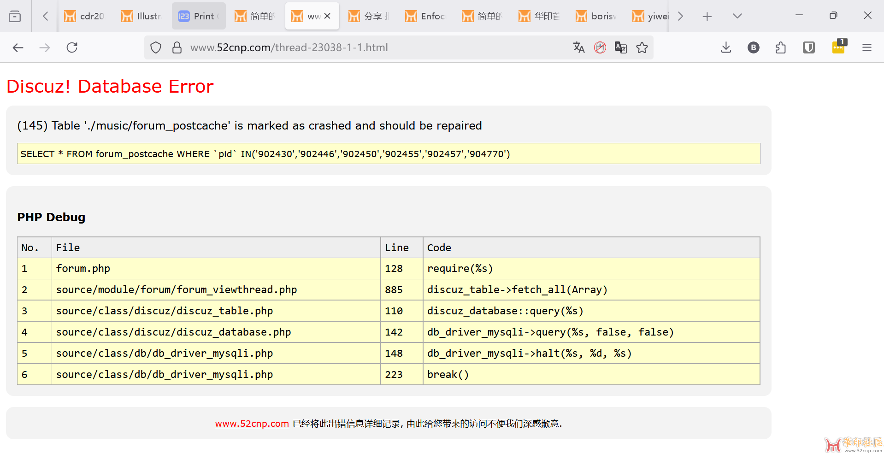Translate this page with the translate icon
Viewport: 884px width, 454px height.
(579, 47)
